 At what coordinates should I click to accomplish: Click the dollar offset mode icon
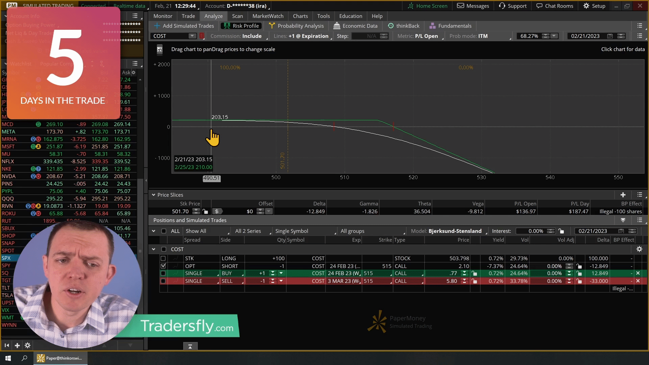(217, 211)
